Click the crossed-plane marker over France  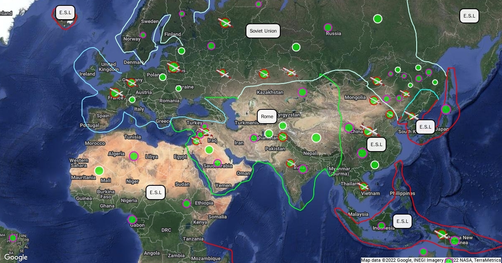pos(115,93)
